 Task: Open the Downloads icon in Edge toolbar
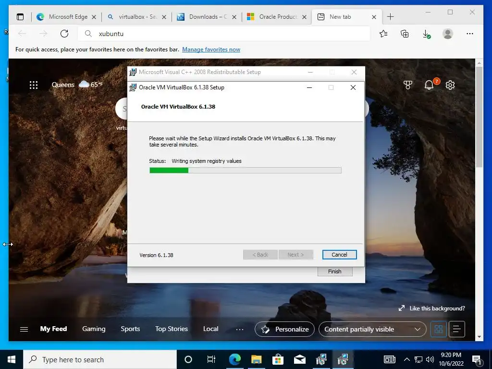click(426, 34)
